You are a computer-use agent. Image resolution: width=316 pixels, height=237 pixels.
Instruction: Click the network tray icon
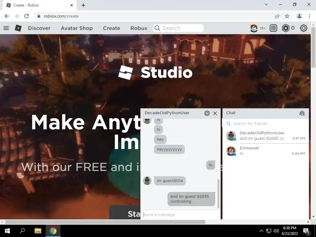(x=269, y=231)
